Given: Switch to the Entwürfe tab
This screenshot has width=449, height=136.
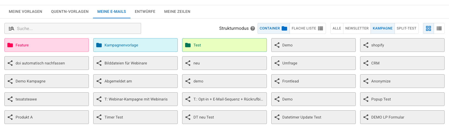Looking at the screenshot, I should pos(145,11).
